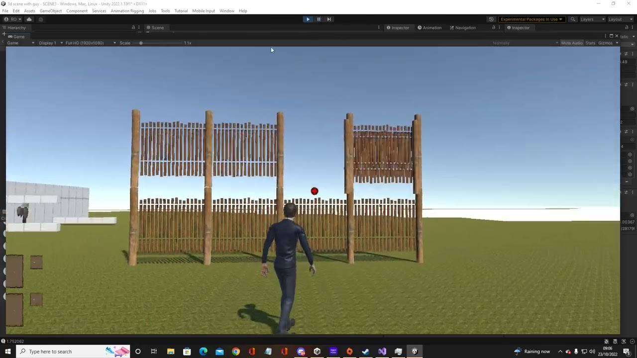Open the Services menu
The image size is (637, 358).
(x=99, y=11)
